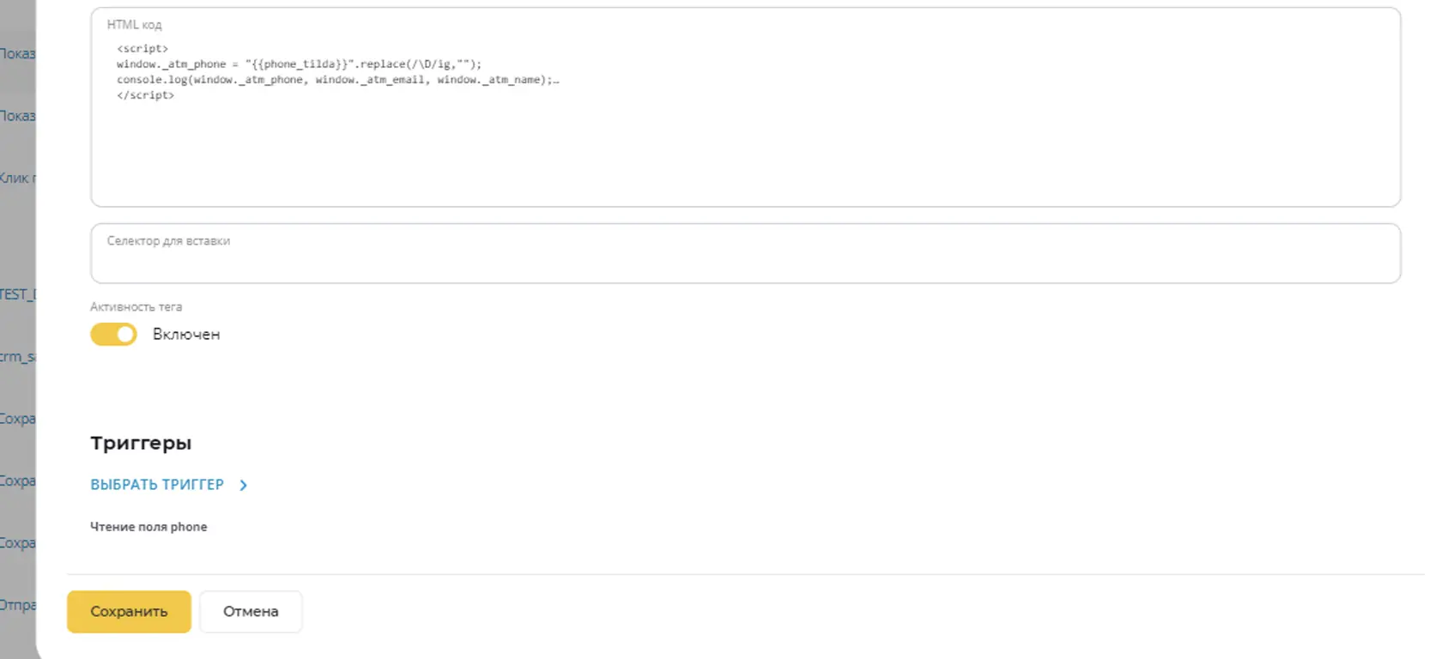
Task: Click the window._atm_phone code line
Action: point(299,64)
